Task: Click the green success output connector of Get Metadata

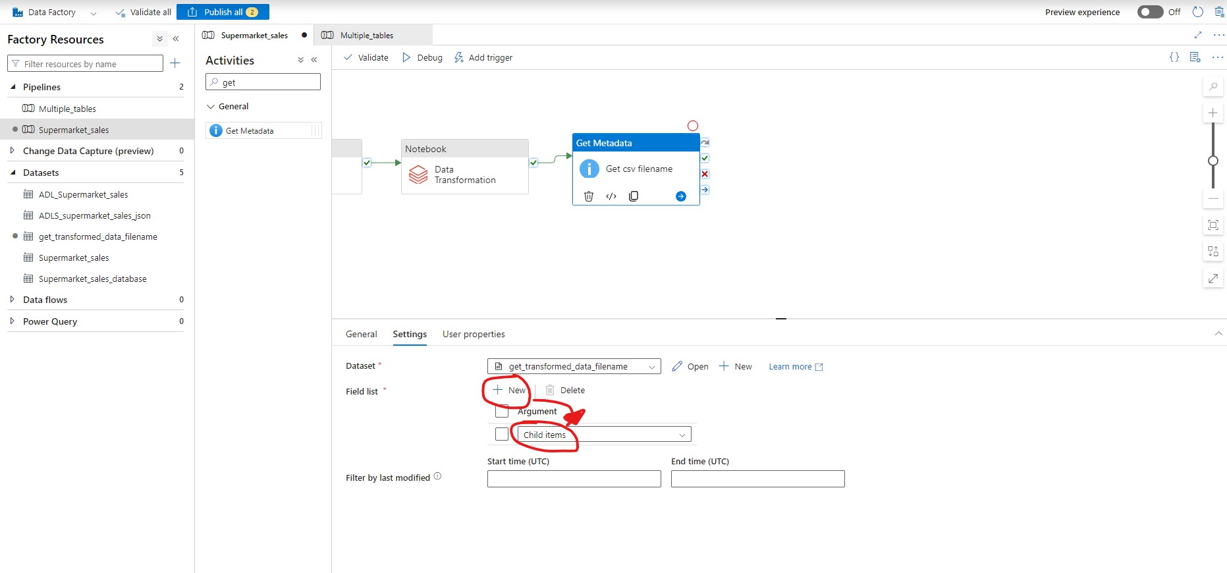Action: [x=705, y=158]
